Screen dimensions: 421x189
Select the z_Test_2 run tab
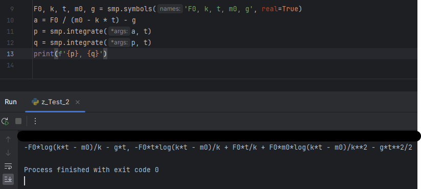click(55, 102)
